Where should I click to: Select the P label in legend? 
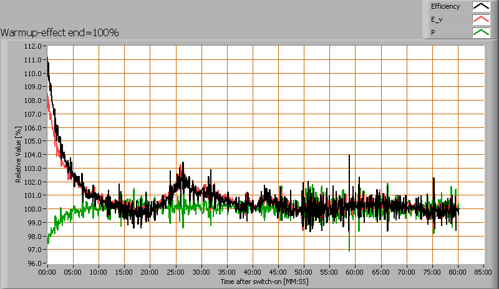pos(434,32)
